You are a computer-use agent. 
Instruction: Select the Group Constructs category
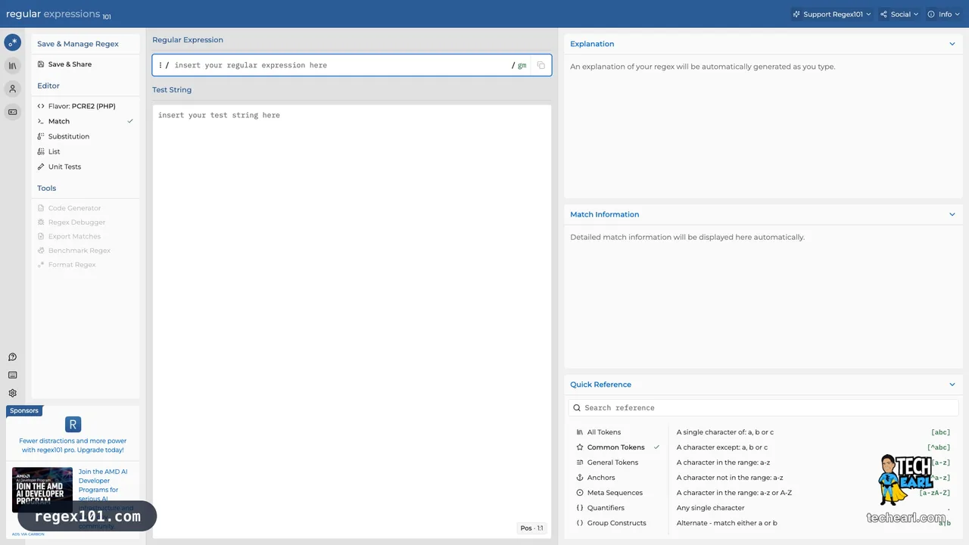pos(618,523)
